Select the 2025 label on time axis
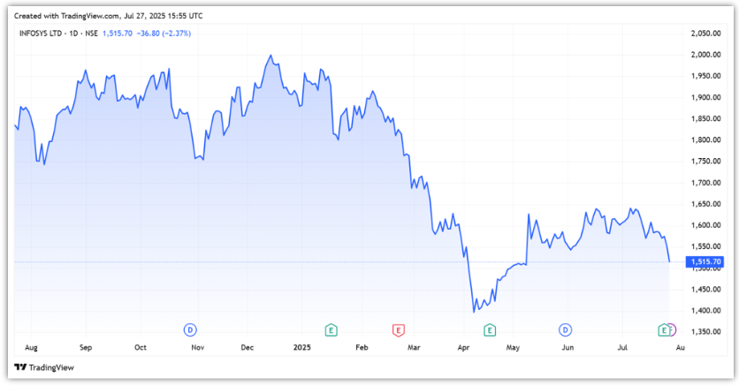 [x=303, y=347]
